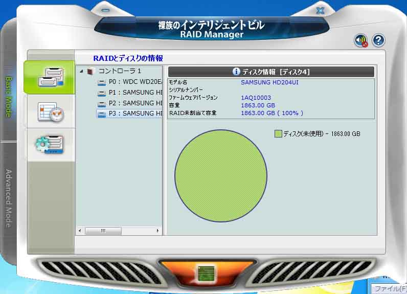Minimize the RAID Manager window
Image resolution: width=407 pixels, height=294 pixels.
(105, 10)
